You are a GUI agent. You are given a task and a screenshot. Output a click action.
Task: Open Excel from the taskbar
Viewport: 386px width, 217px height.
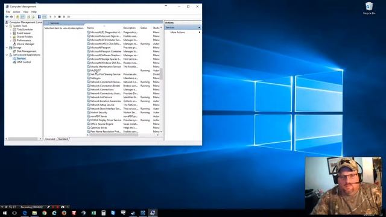93,213
